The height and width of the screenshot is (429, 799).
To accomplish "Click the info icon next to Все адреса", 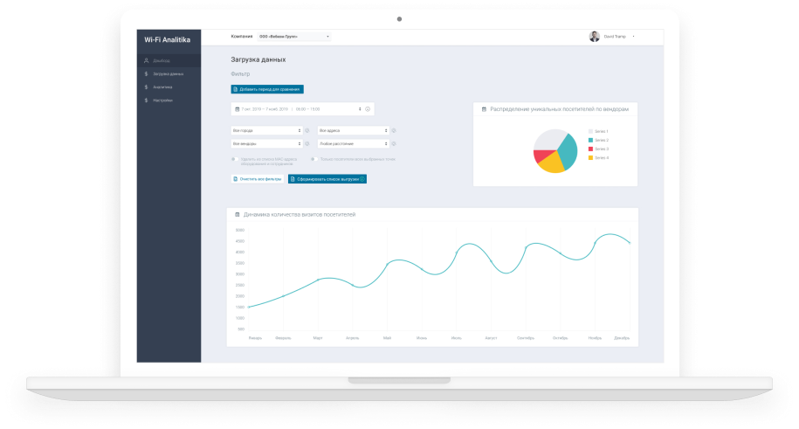I will coord(394,130).
